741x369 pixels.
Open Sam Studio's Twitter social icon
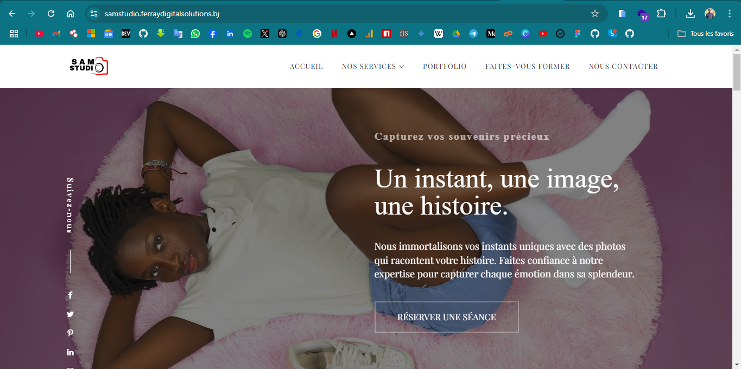click(70, 314)
